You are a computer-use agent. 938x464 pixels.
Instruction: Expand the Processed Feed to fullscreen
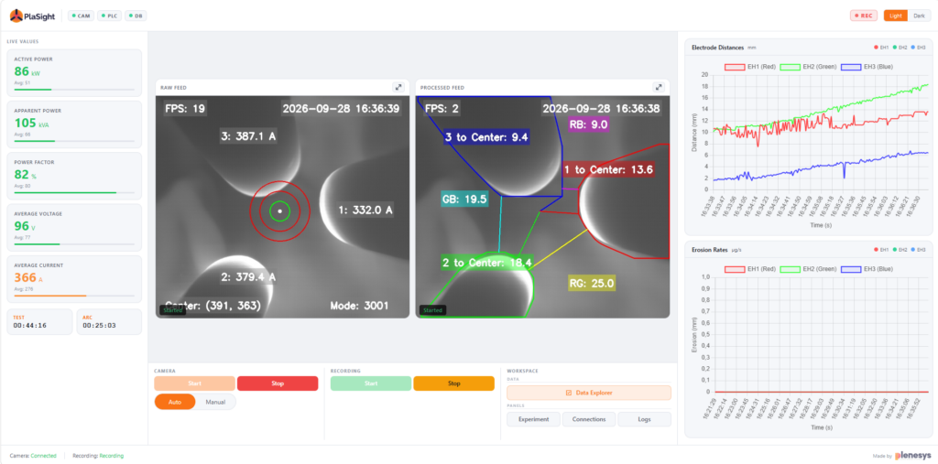[x=659, y=87]
